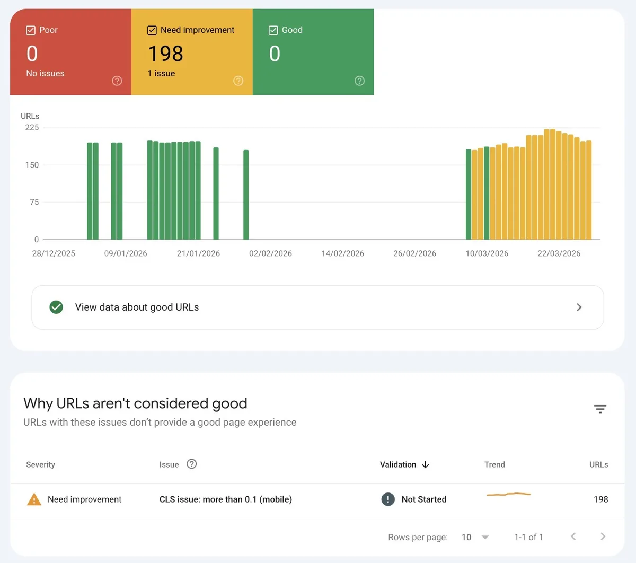Click the filter rows icon
636x563 pixels.
(600, 409)
